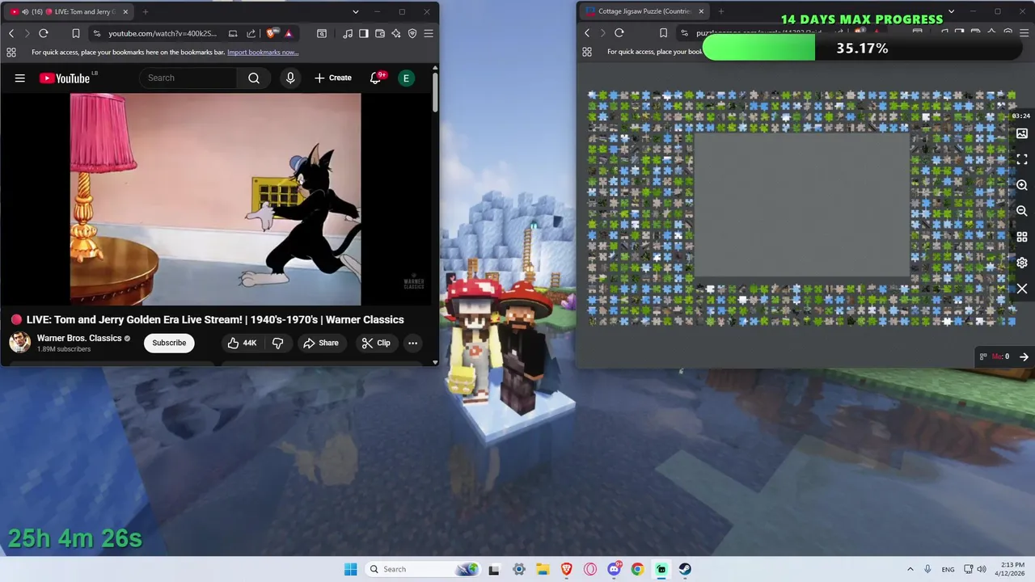The image size is (1035, 582).
Task: Open Brave Shields lion icon in YouTube window
Action: 271,33
